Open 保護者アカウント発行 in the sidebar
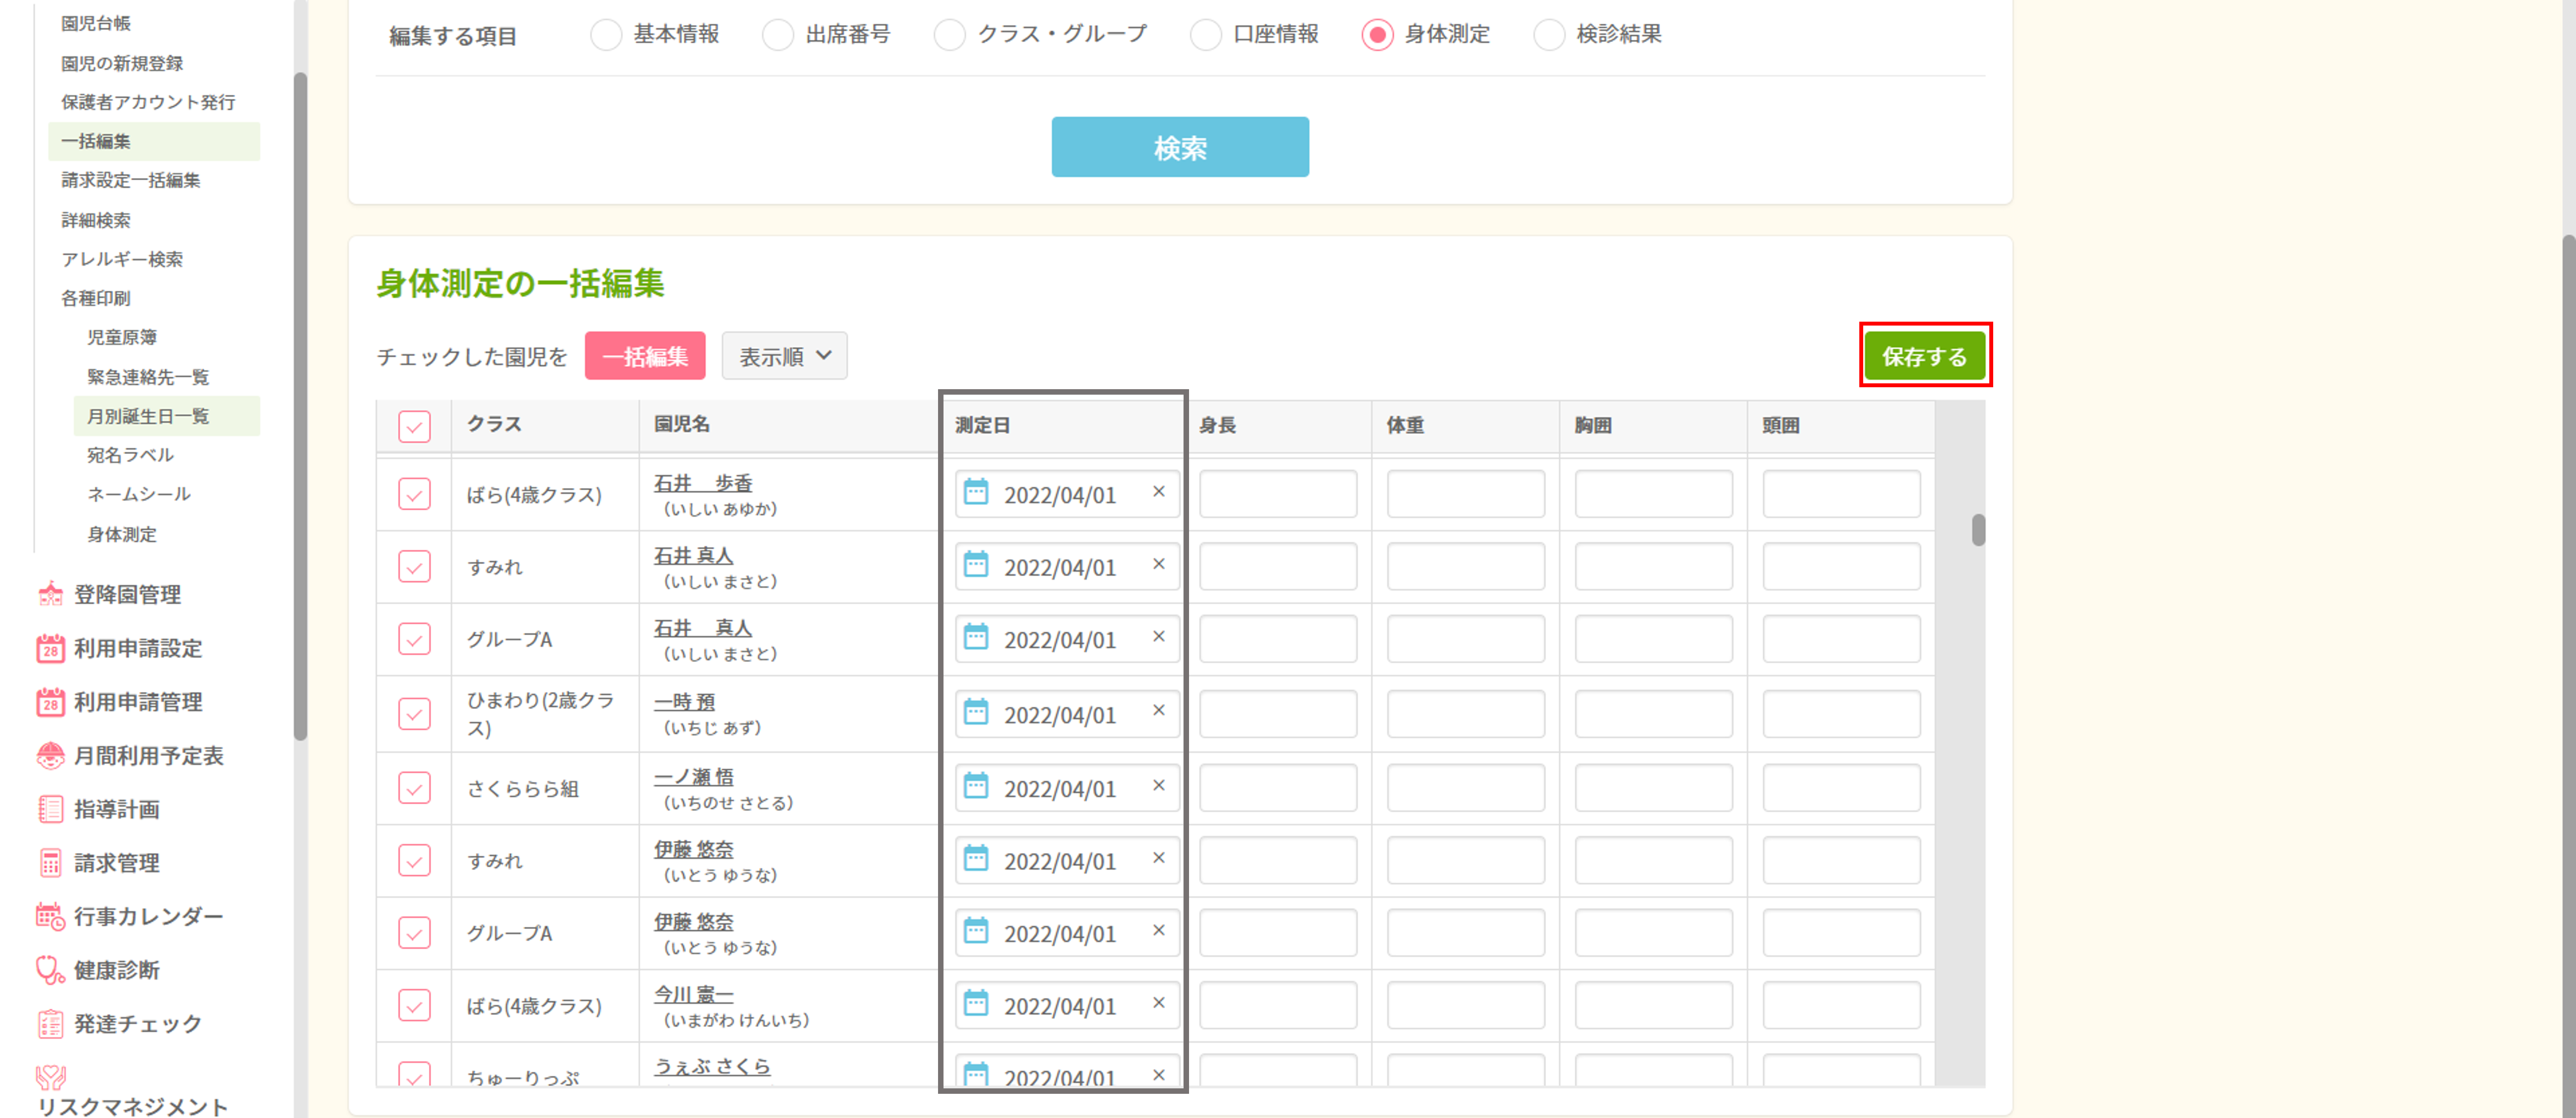 (x=148, y=102)
